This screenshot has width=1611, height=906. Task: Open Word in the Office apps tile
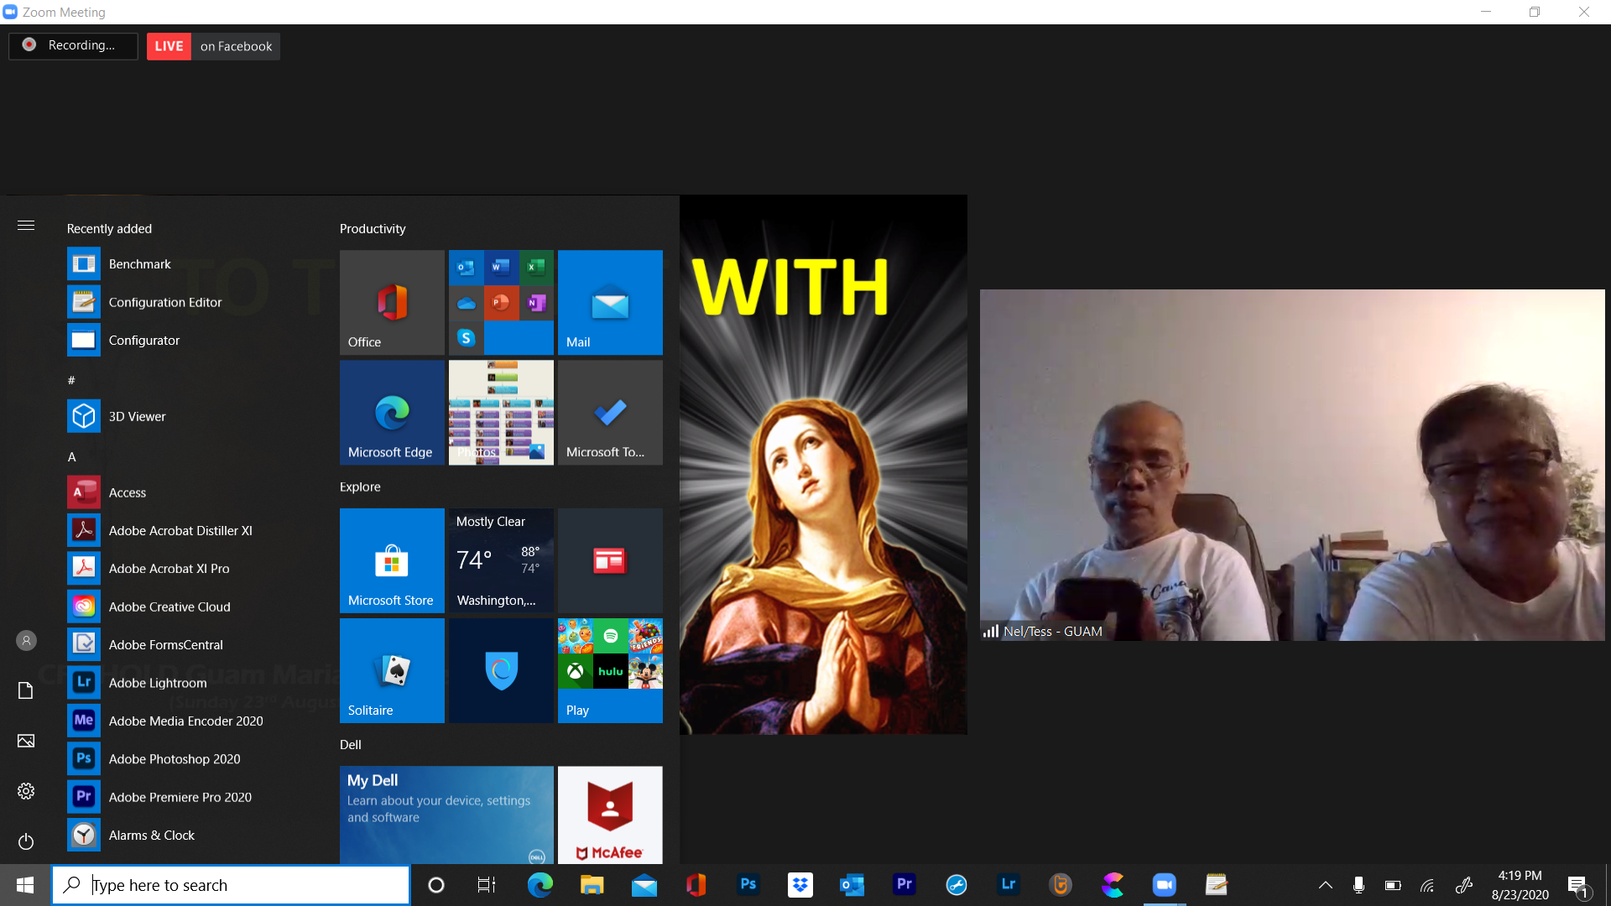click(x=501, y=268)
